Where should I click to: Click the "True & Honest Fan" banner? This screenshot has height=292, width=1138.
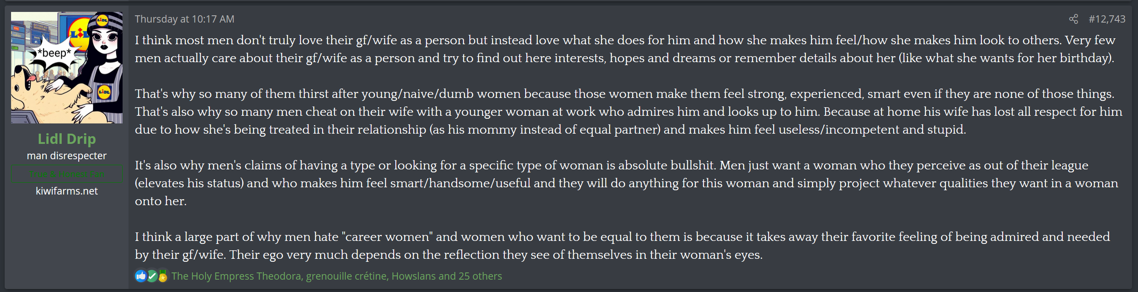click(x=67, y=174)
